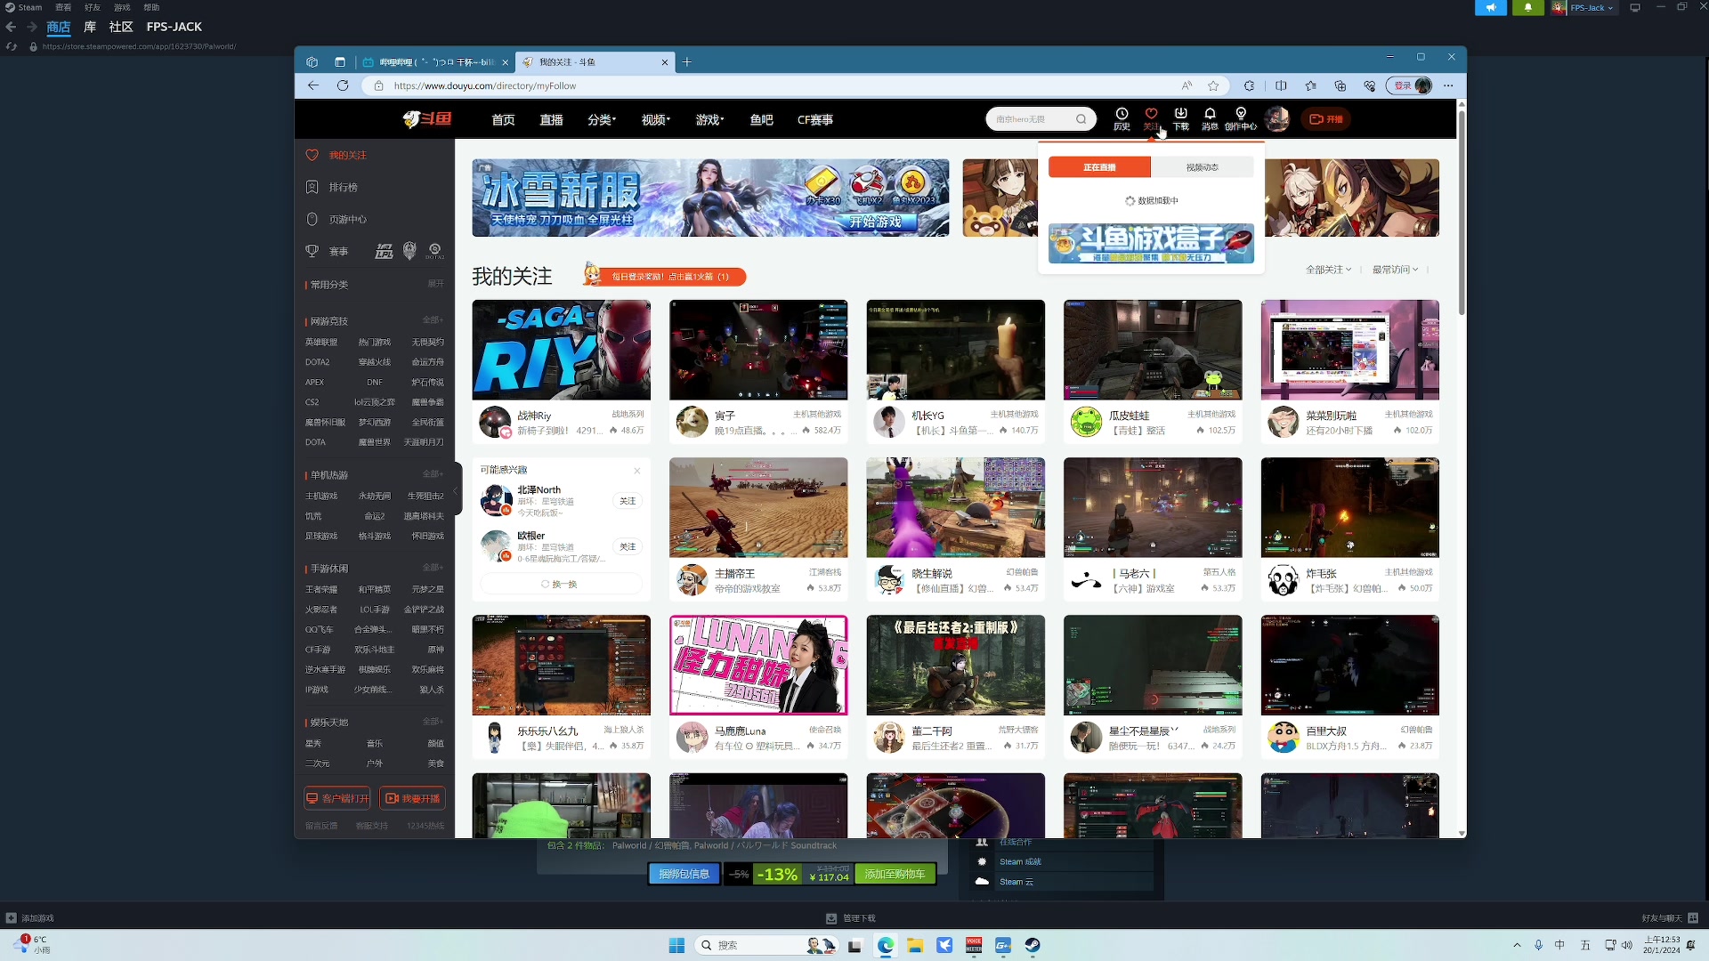Click the DOTA2 event icon in sidebar
The image size is (1709, 961).
(434, 251)
